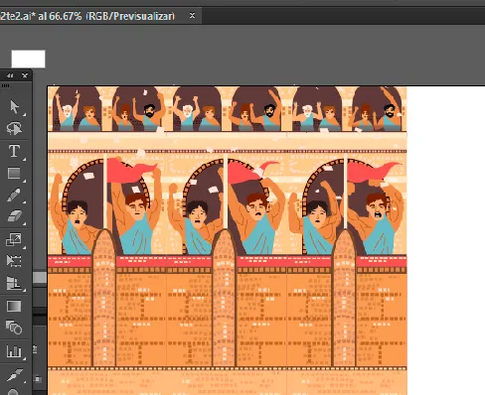Select the Perspective Grid tool
This screenshot has width=485, height=395.
pyautogui.click(x=14, y=283)
